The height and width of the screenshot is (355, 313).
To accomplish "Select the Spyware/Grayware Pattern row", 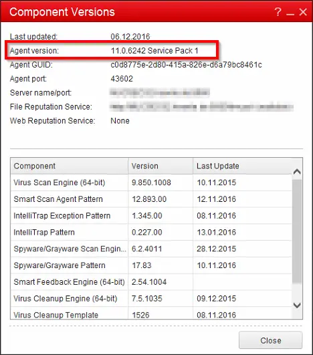I will click(x=151, y=265).
